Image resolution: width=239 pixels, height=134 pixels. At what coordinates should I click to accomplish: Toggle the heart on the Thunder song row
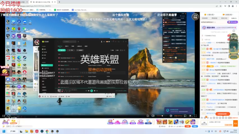(59, 73)
